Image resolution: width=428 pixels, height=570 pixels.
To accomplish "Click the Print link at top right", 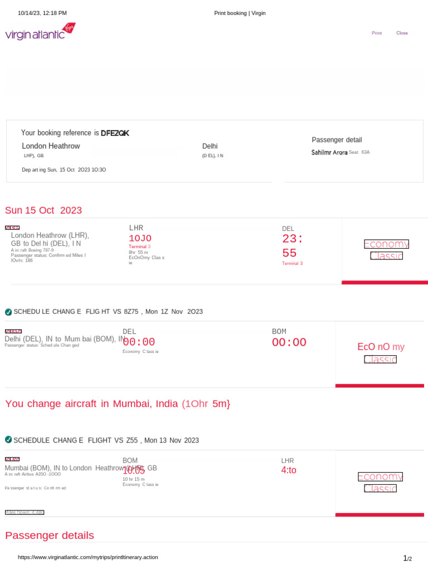I will [377, 33].
